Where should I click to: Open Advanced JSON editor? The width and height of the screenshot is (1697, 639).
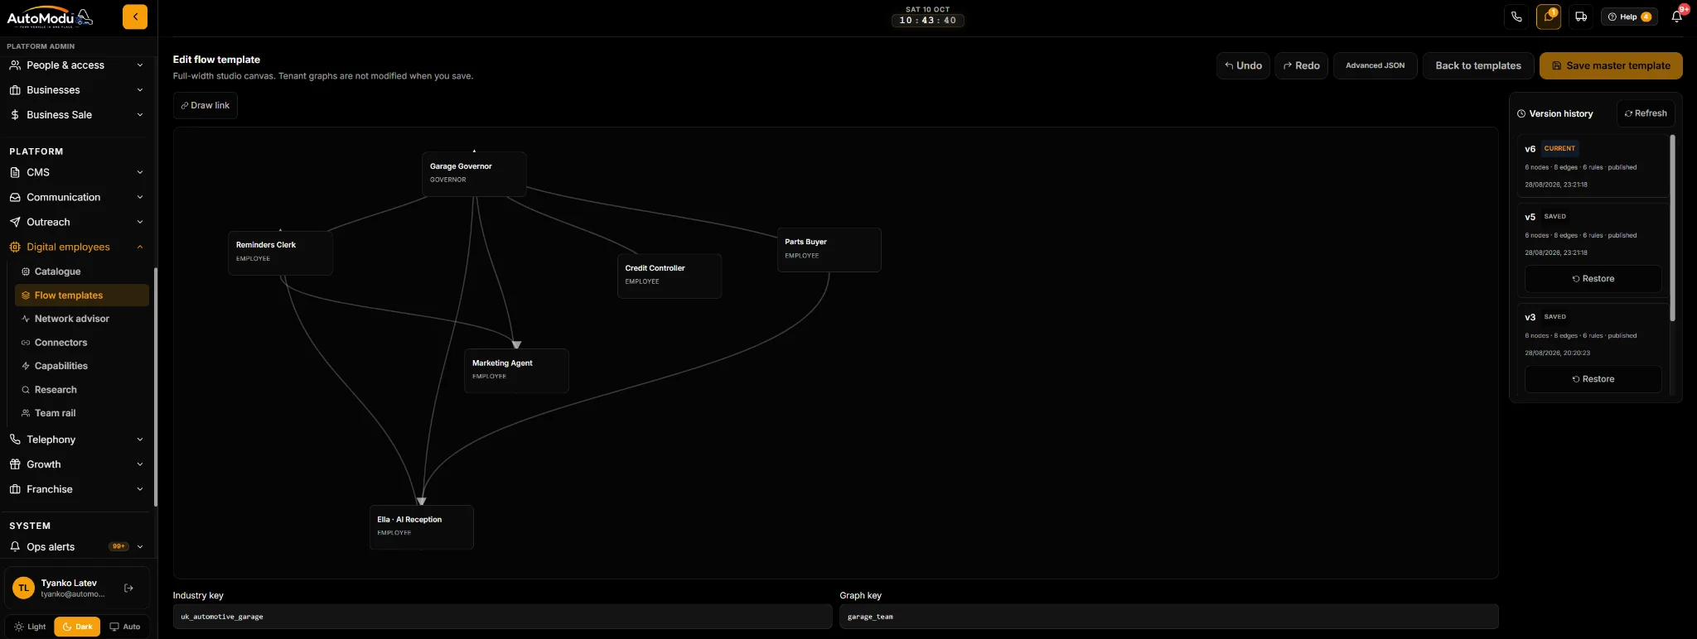tap(1375, 65)
